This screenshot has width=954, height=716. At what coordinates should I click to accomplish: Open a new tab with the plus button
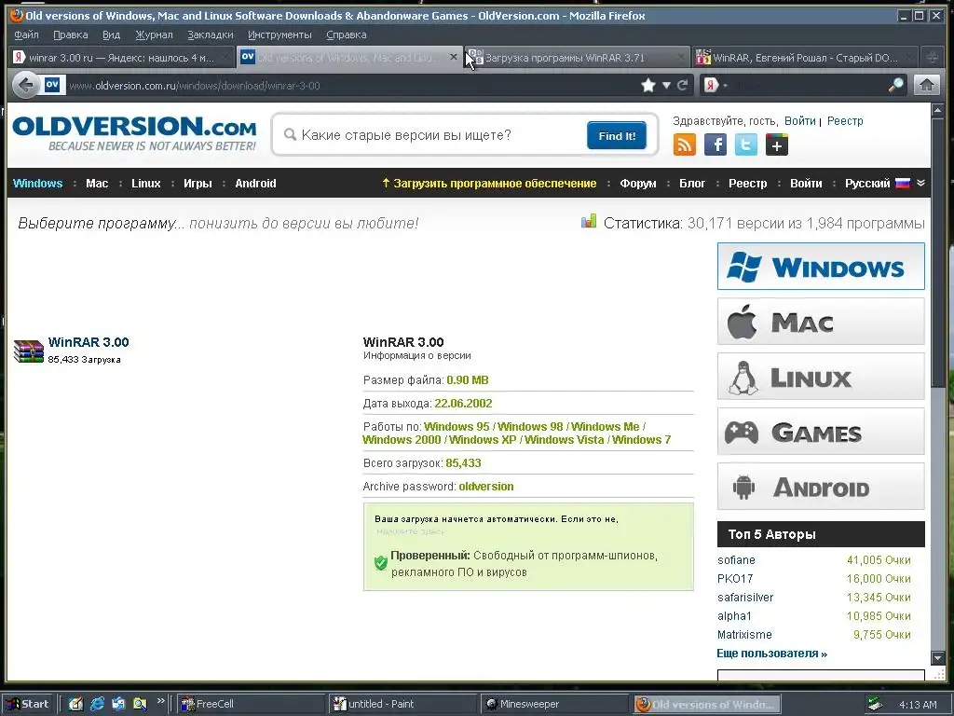pyautogui.click(x=932, y=57)
